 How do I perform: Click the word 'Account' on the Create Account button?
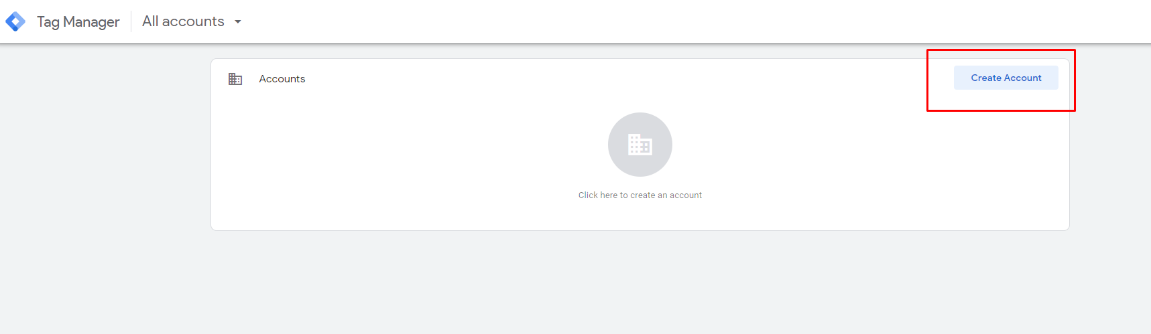pos(1023,78)
